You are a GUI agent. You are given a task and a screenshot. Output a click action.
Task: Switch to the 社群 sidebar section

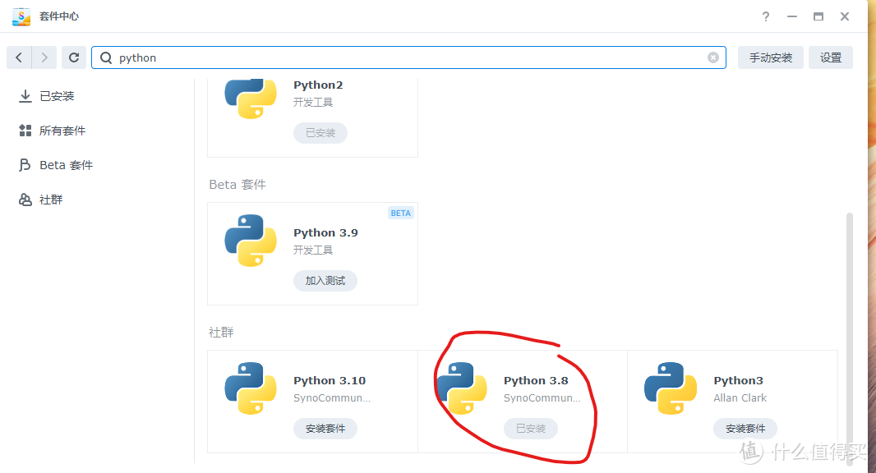(x=49, y=199)
